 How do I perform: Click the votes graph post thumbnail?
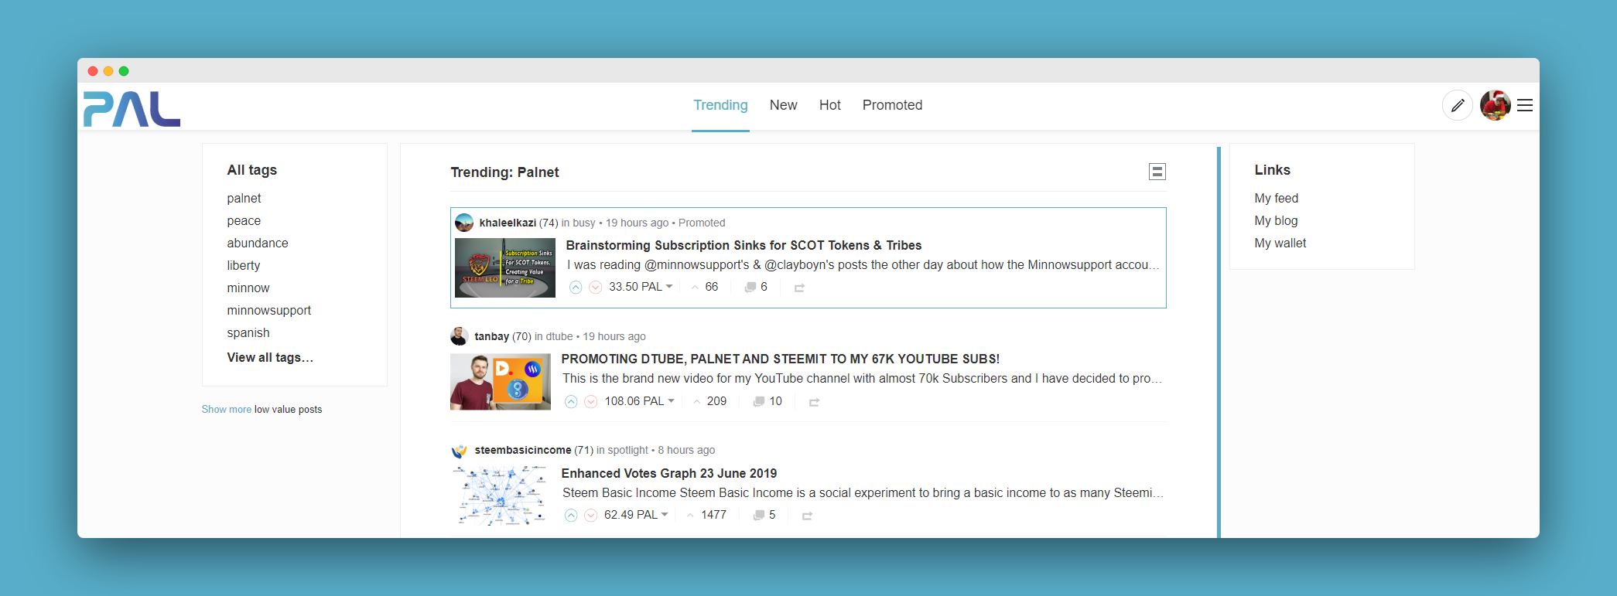tap(501, 496)
